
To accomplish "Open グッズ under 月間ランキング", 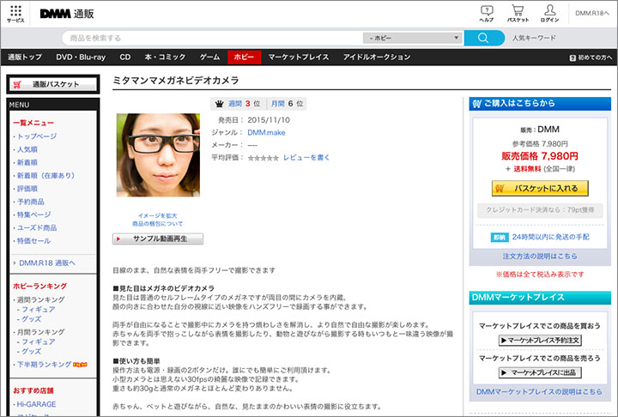I will [31, 352].
